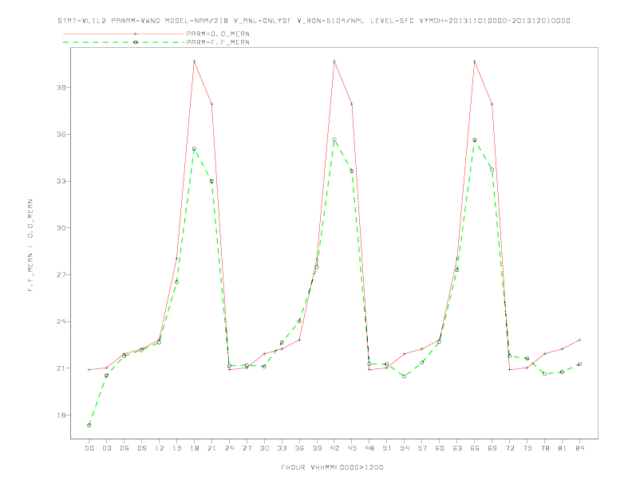632x488 pixels.
Task: Click the green circle marker at hour 84
Action: click(579, 364)
